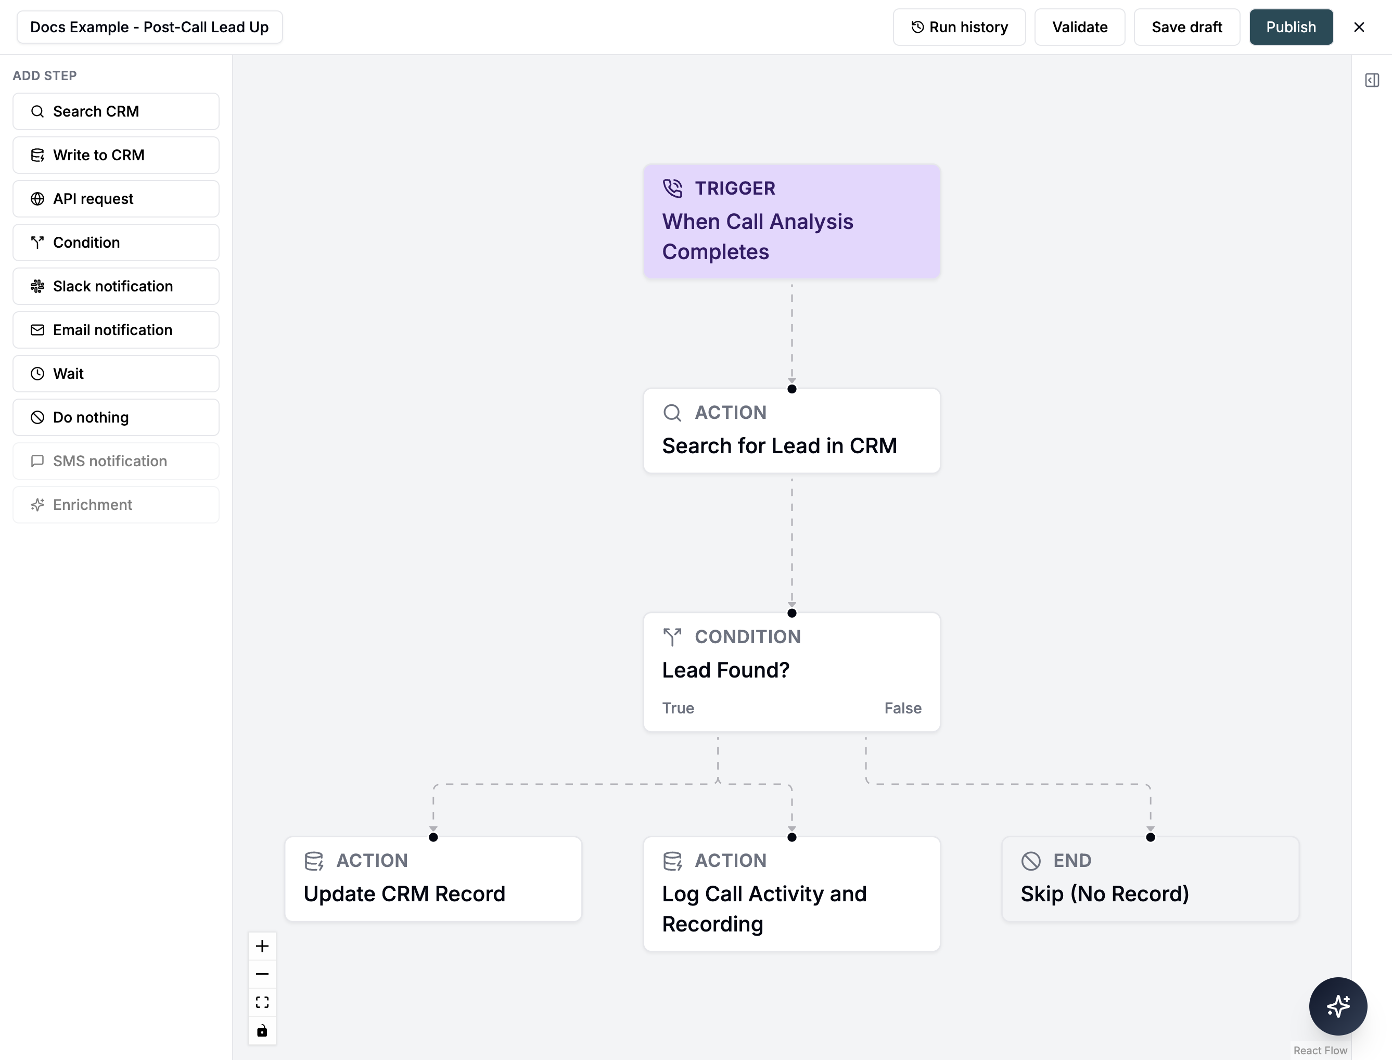The width and height of the screenshot is (1392, 1060).
Task: Add a Slack notification step
Action: click(116, 286)
